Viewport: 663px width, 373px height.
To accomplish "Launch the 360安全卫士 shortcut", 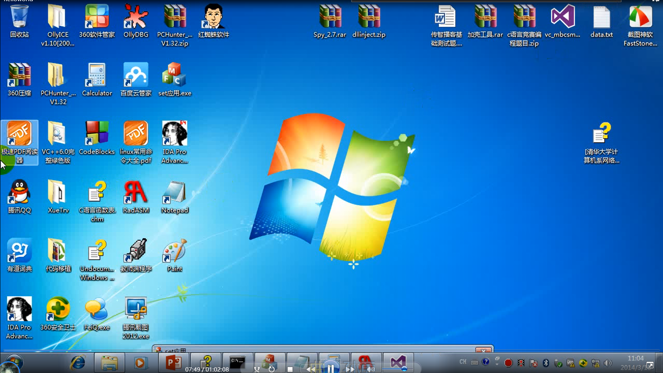I will pos(58,314).
